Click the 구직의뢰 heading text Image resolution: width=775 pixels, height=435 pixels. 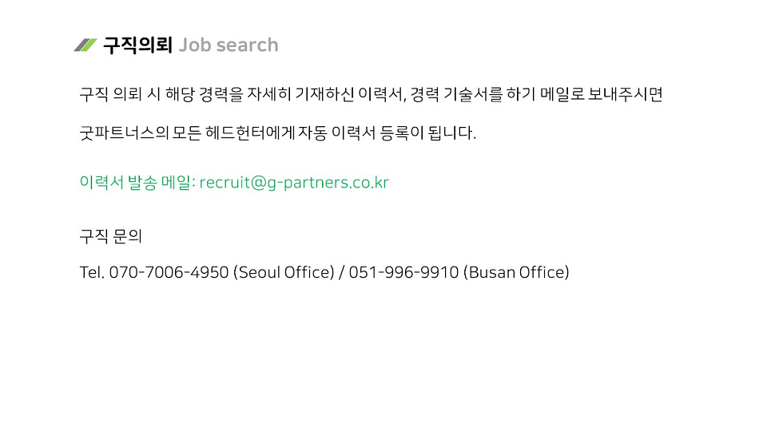coord(137,45)
